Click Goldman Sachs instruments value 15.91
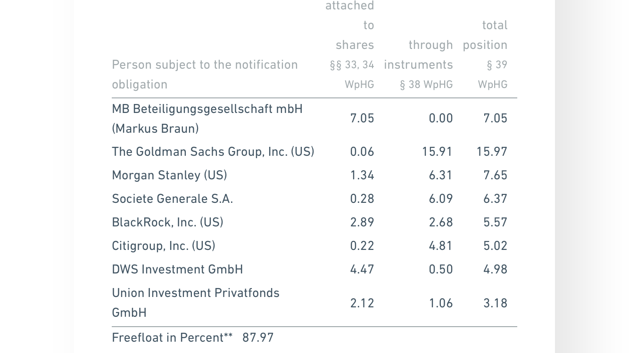 click(x=437, y=152)
